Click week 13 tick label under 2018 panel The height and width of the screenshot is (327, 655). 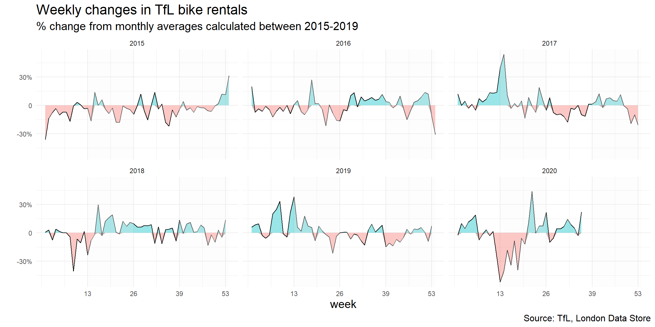[x=88, y=294]
